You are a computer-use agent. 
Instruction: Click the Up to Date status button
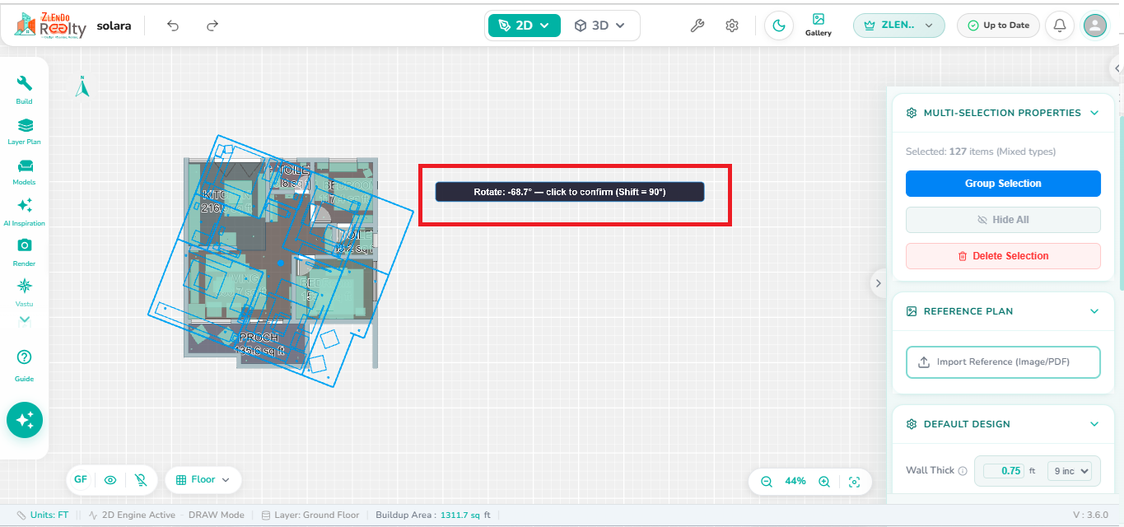(x=998, y=26)
